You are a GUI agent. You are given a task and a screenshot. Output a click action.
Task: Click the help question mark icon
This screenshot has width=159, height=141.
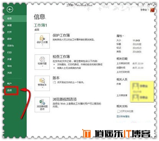[138, 5]
